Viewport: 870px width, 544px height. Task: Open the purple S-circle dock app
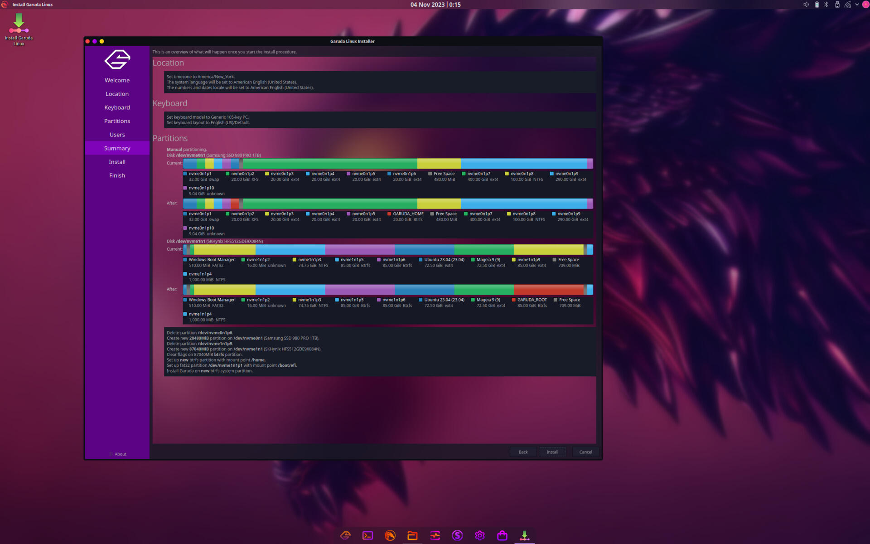457,535
